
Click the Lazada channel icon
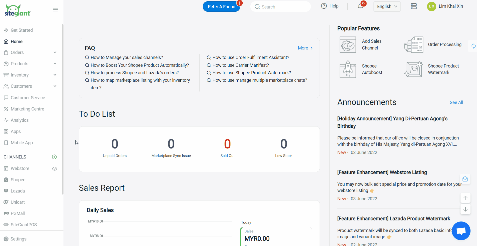tap(6, 191)
